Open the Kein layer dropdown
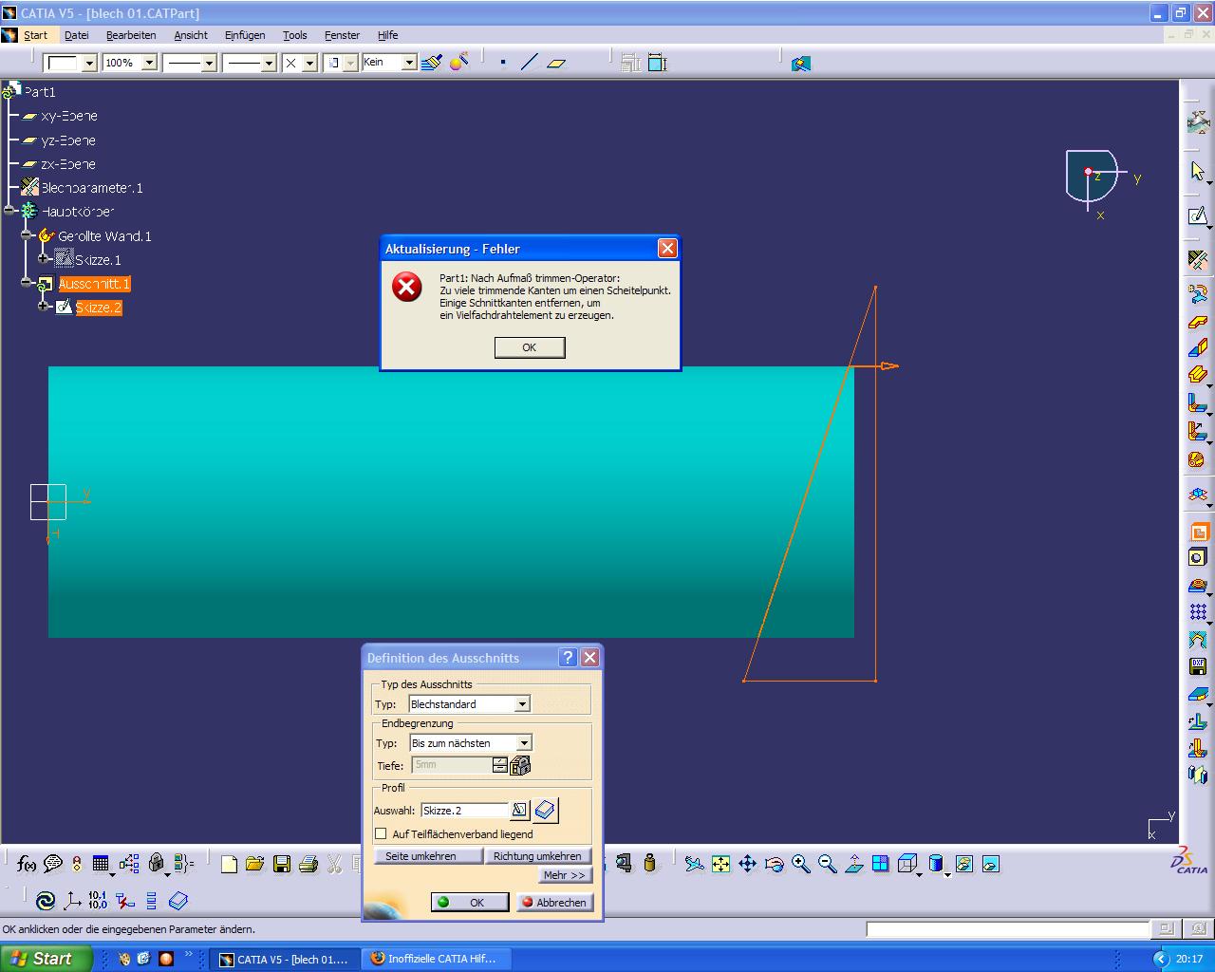 (409, 63)
